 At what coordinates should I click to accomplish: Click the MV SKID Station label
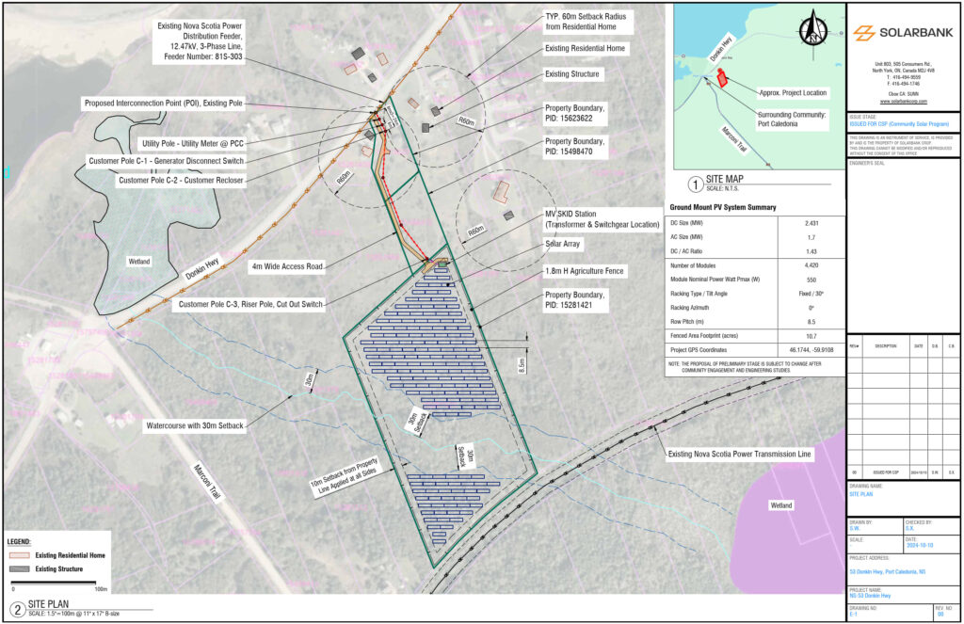[602, 219]
